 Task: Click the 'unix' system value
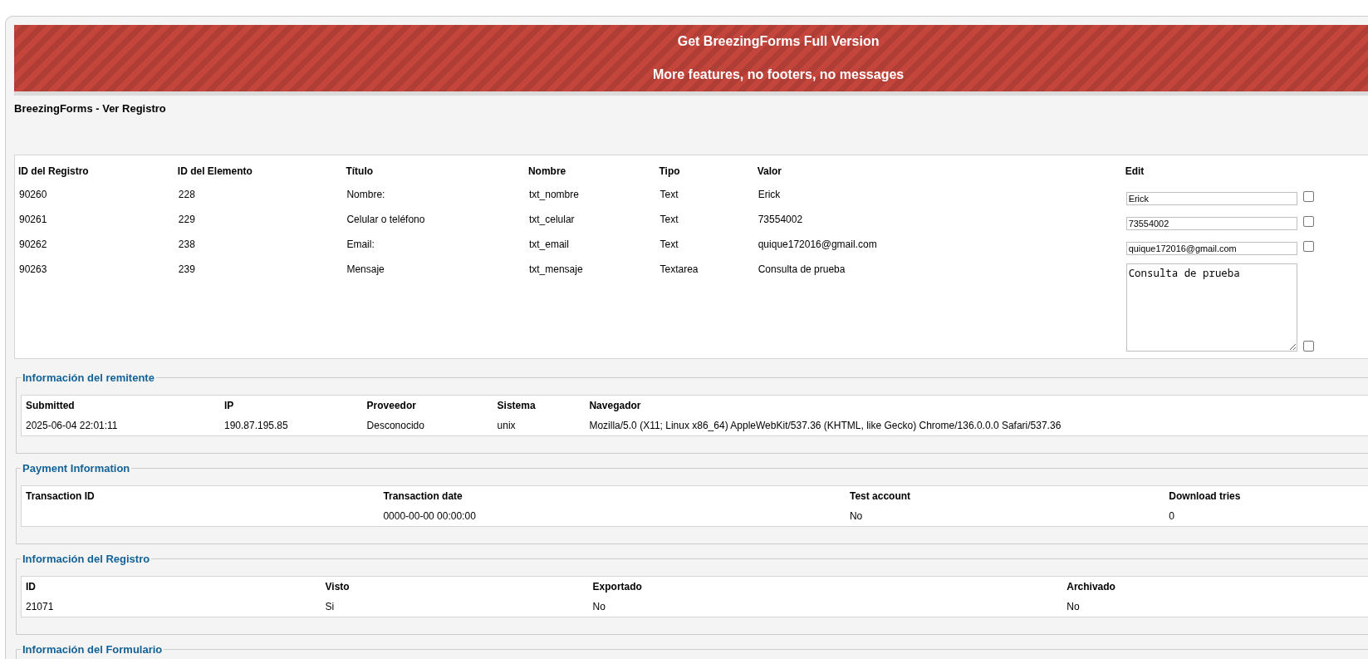506,425
